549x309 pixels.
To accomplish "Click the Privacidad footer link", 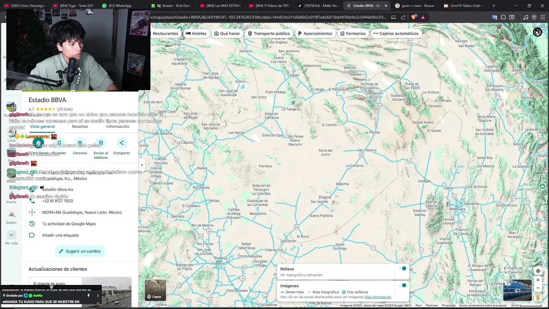I will point(449,306).
